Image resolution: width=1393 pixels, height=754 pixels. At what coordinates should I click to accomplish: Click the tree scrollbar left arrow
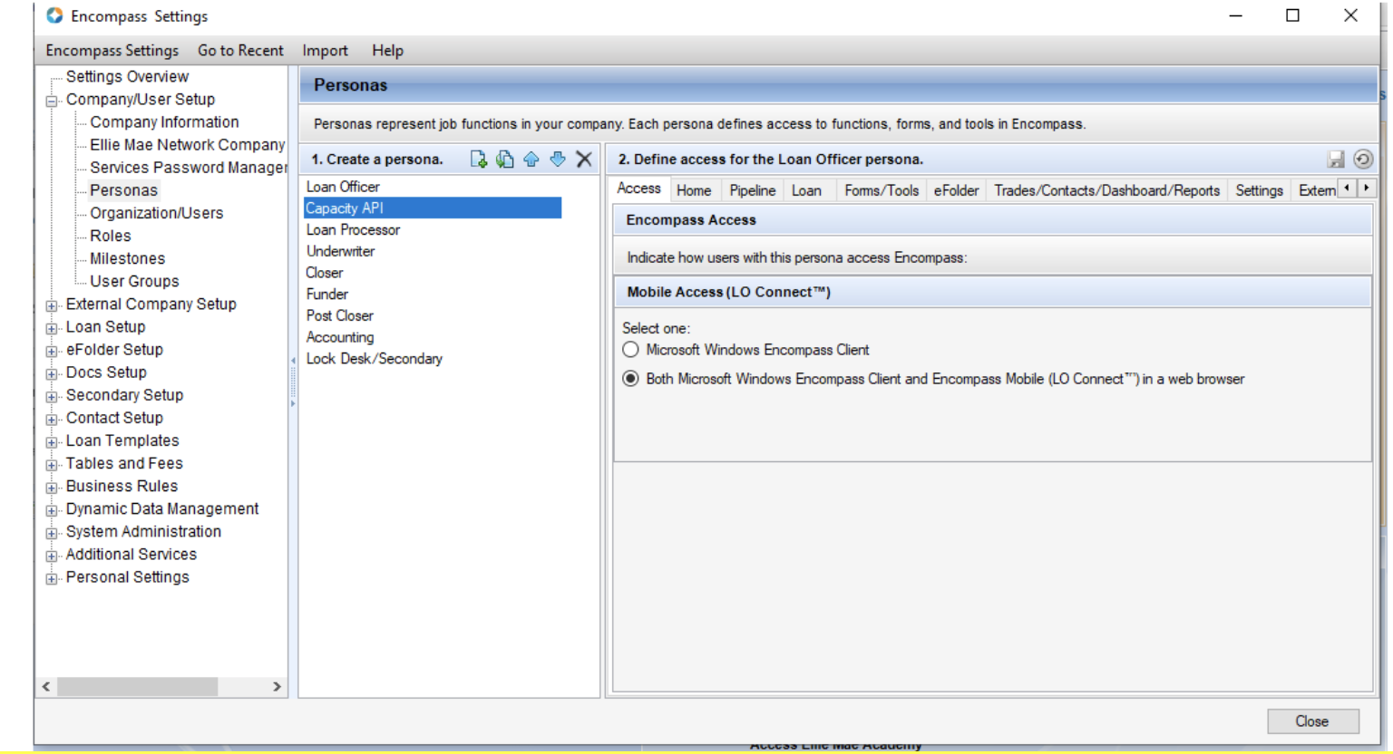[46, 687]
